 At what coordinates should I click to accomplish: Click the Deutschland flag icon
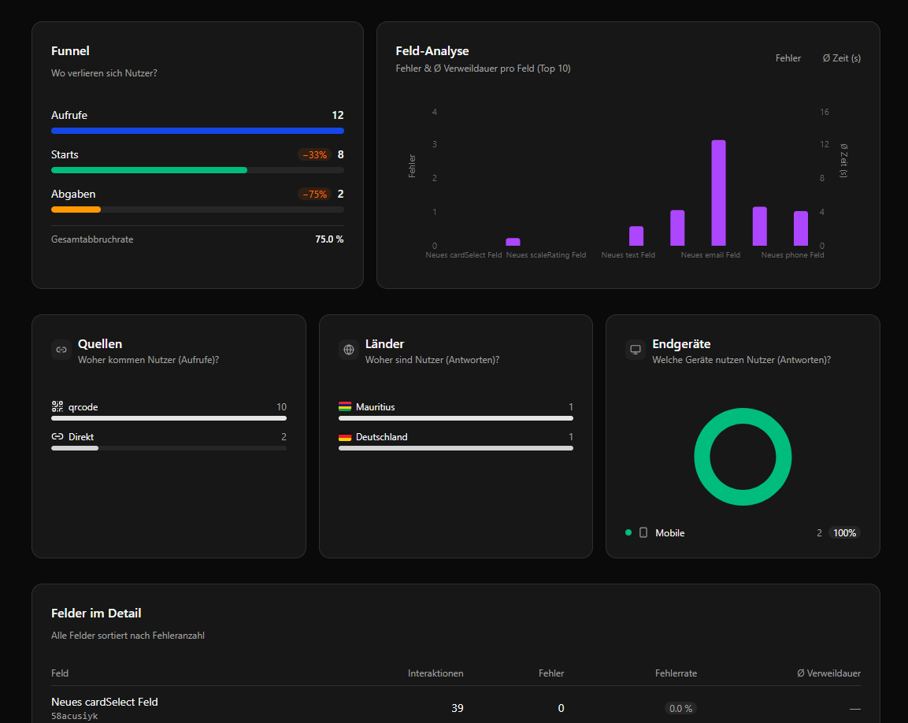(x=345, y=436)
